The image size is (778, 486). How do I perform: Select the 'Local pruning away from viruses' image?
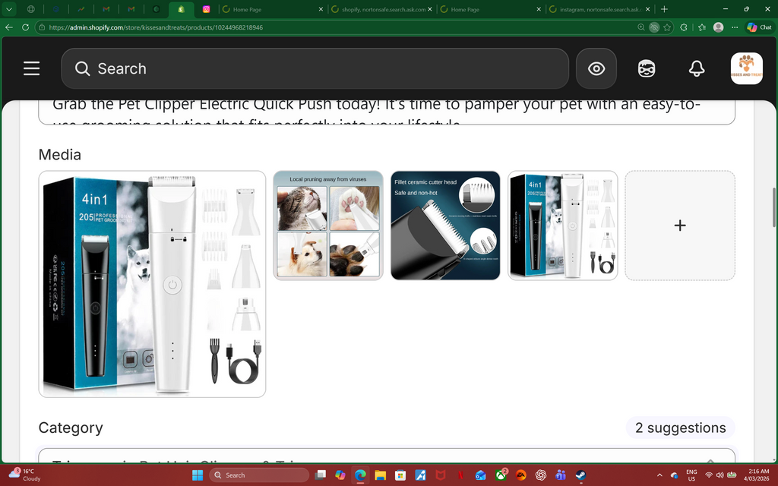pos(328,225)
